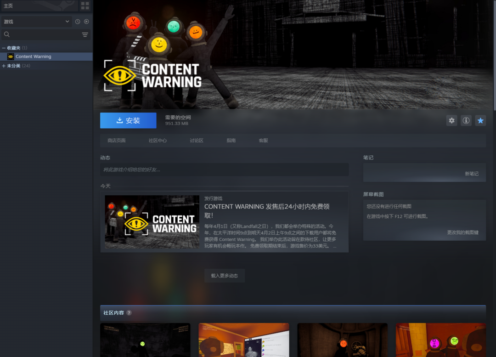Toggle the favorite star for Content Warning
Viewport: 496px width, 357px height.
[x=480, y=120]
